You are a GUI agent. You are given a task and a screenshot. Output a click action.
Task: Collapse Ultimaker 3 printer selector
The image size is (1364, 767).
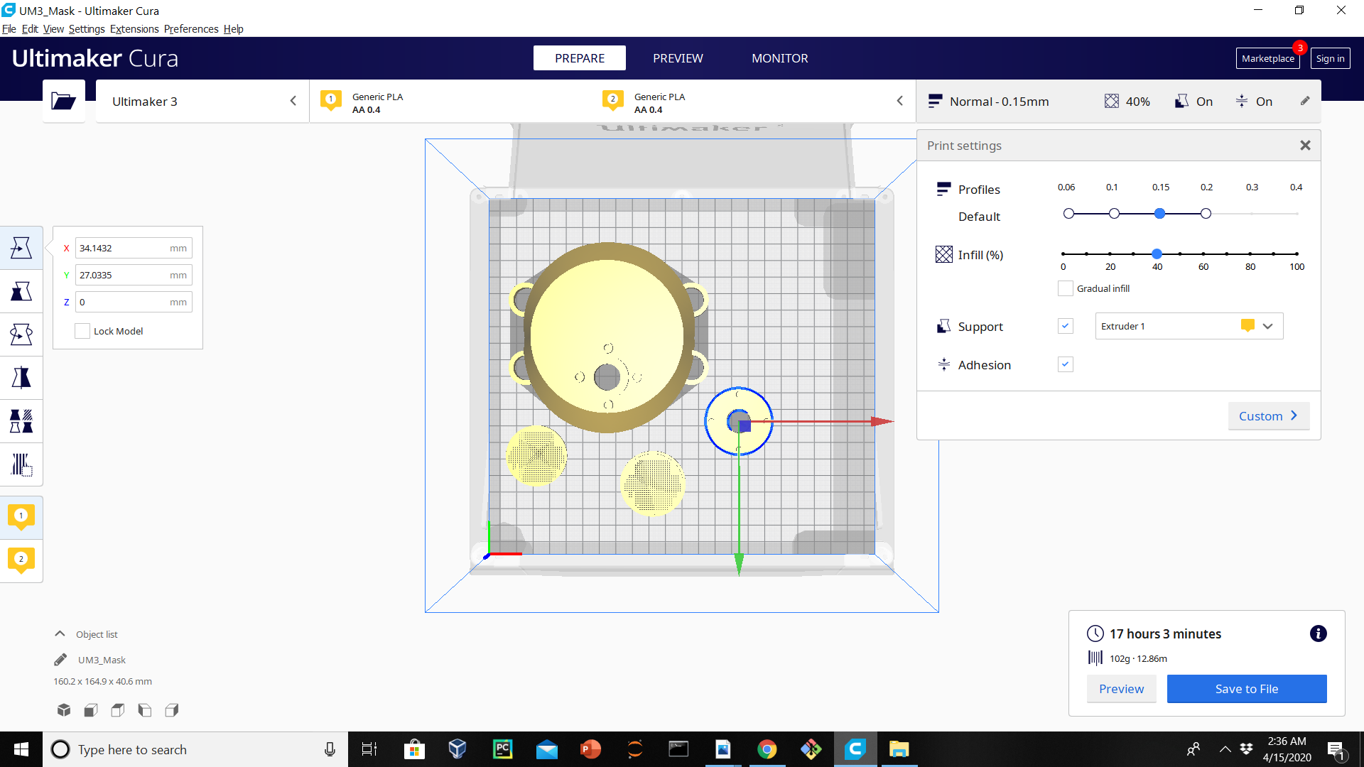tap(293, 101)
